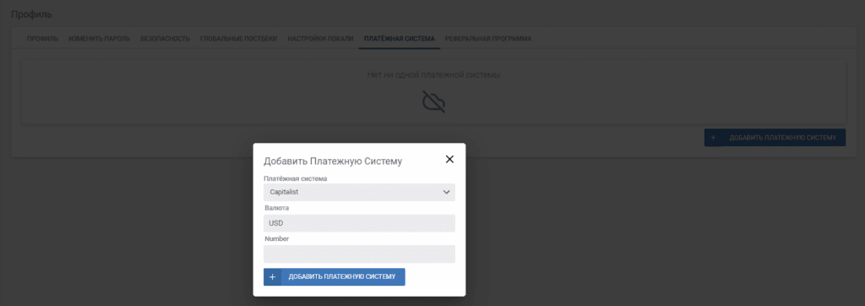
Task: Select the ПЛАТЁЖНАЯ СИСТЕМА tab
Action: tap(400, 39)
